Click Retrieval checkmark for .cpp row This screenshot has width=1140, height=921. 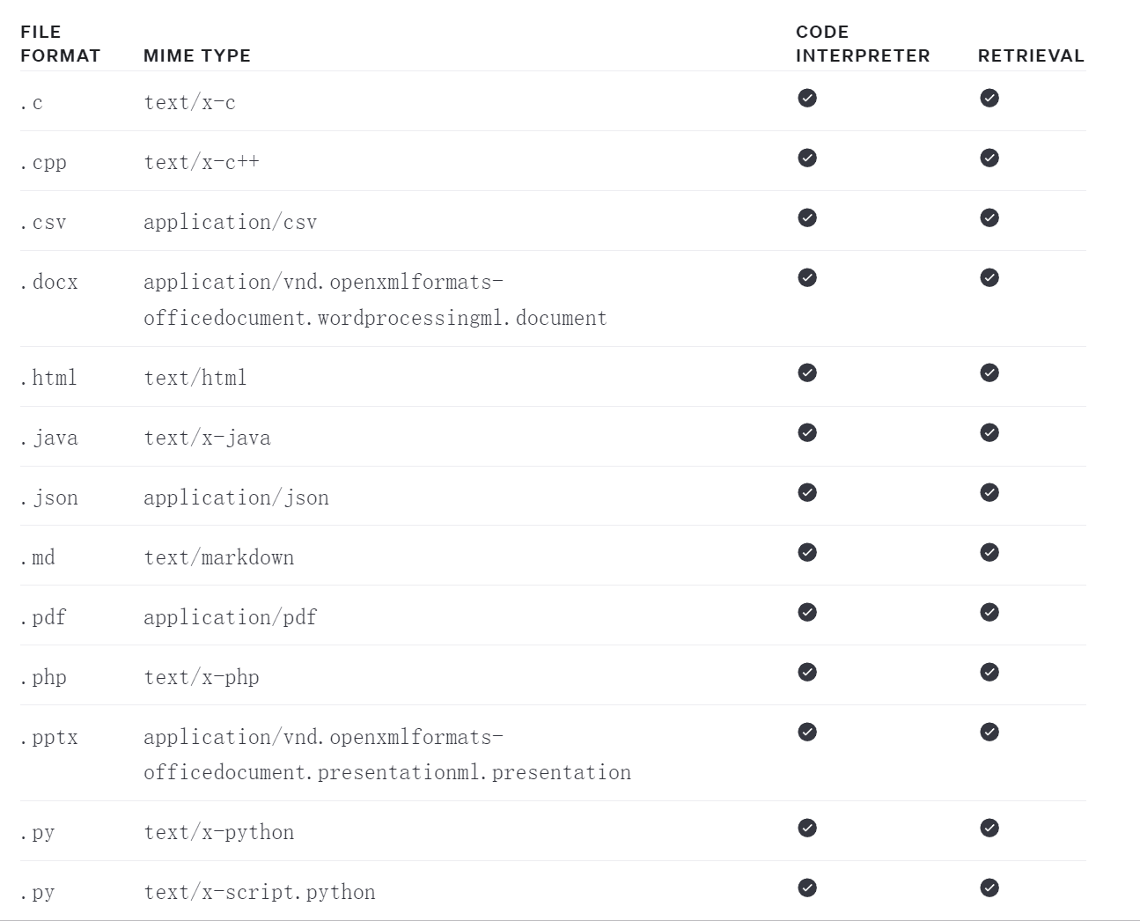tap(989, 158)
